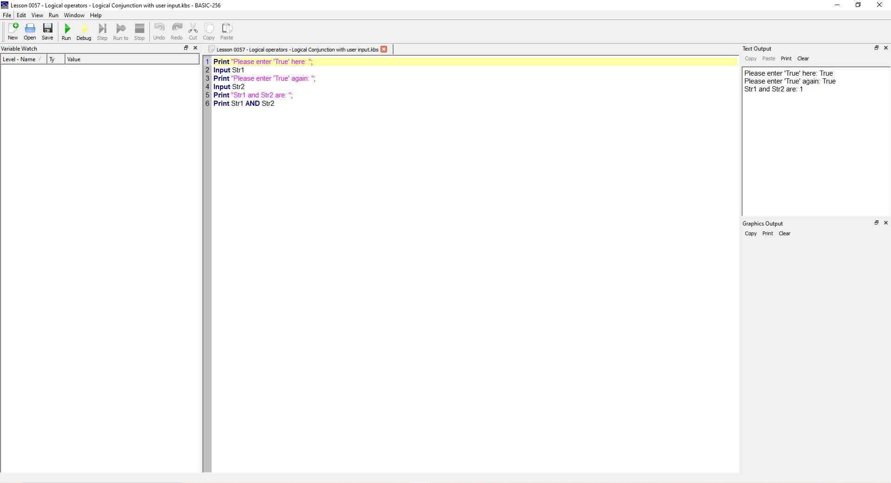Click the New file toolbar icon
Viewport: 891px width, 483px height.
coord(13,32)
